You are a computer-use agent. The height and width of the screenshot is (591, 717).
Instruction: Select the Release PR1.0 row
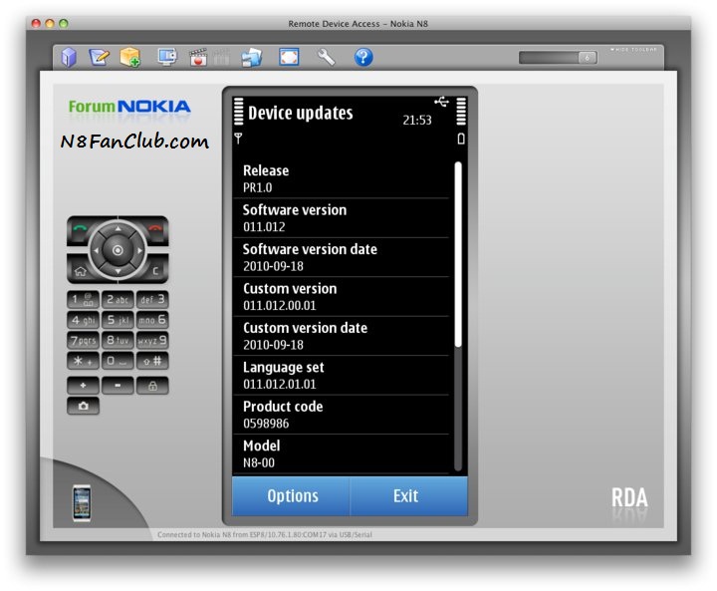(342, 178)
